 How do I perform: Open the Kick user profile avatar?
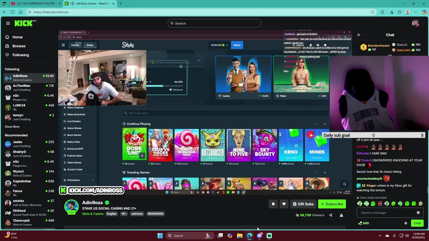416,23
